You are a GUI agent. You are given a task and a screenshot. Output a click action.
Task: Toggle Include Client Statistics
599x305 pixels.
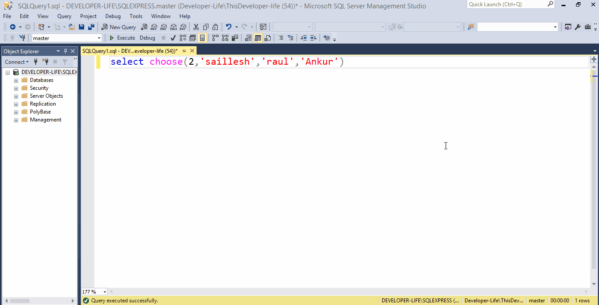pos(235,38)
